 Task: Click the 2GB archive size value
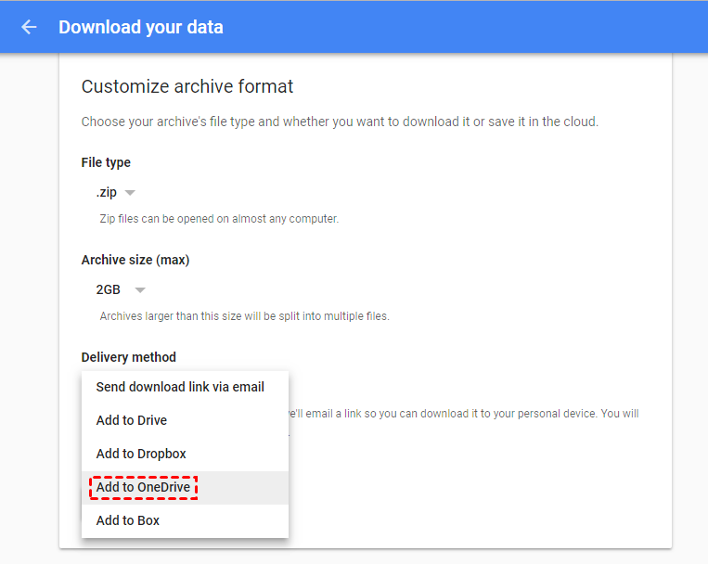[x=109, y=289]
